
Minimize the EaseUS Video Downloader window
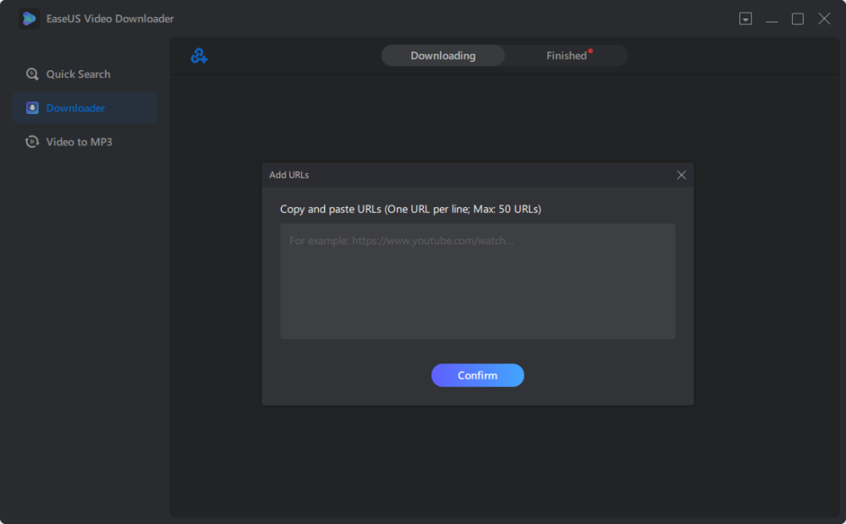click(772, 19)
